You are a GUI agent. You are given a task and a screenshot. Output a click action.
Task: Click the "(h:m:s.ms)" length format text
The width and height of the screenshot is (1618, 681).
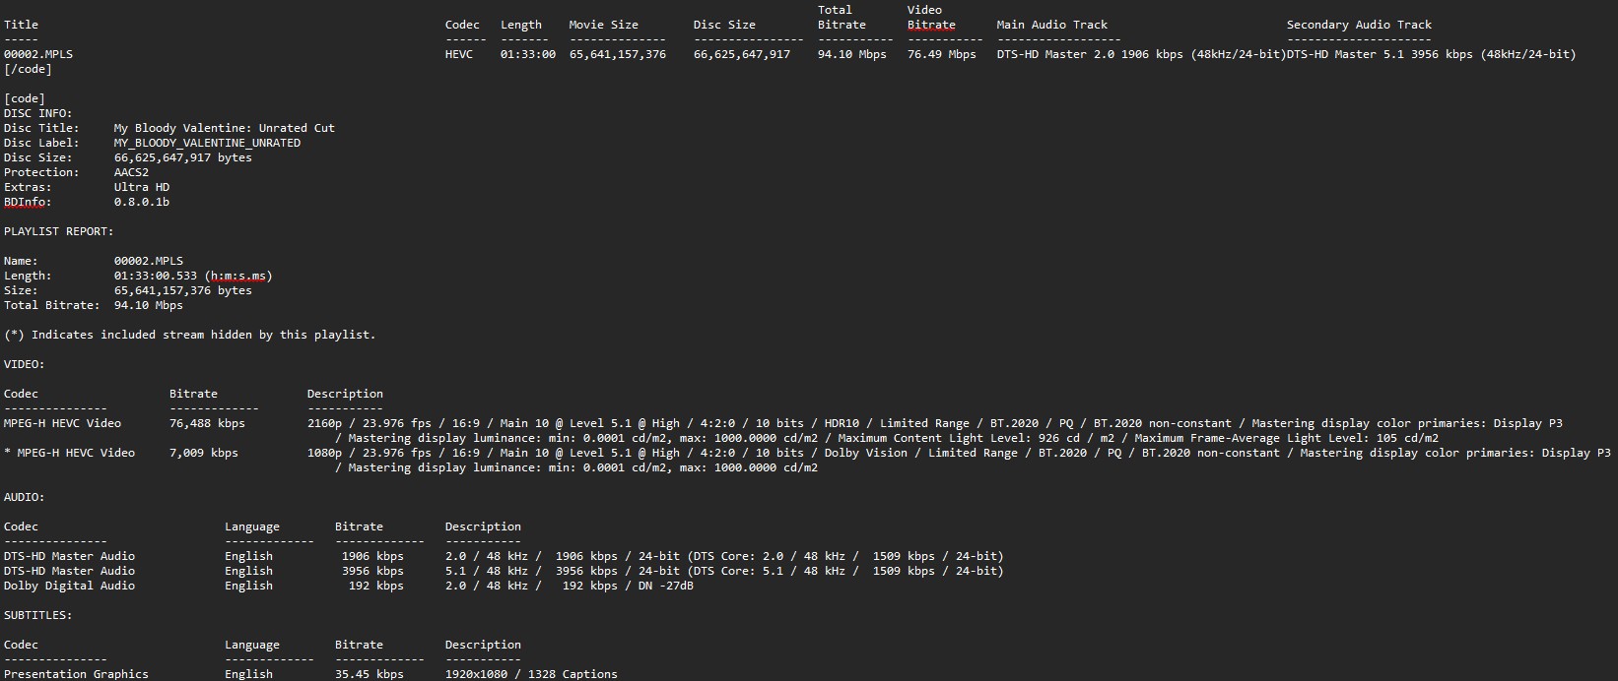click(238, 276)
